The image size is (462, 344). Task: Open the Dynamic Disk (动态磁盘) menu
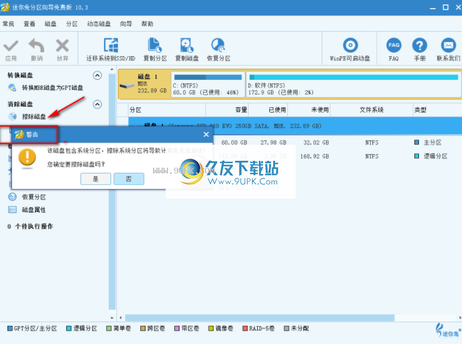pos(99,24)
